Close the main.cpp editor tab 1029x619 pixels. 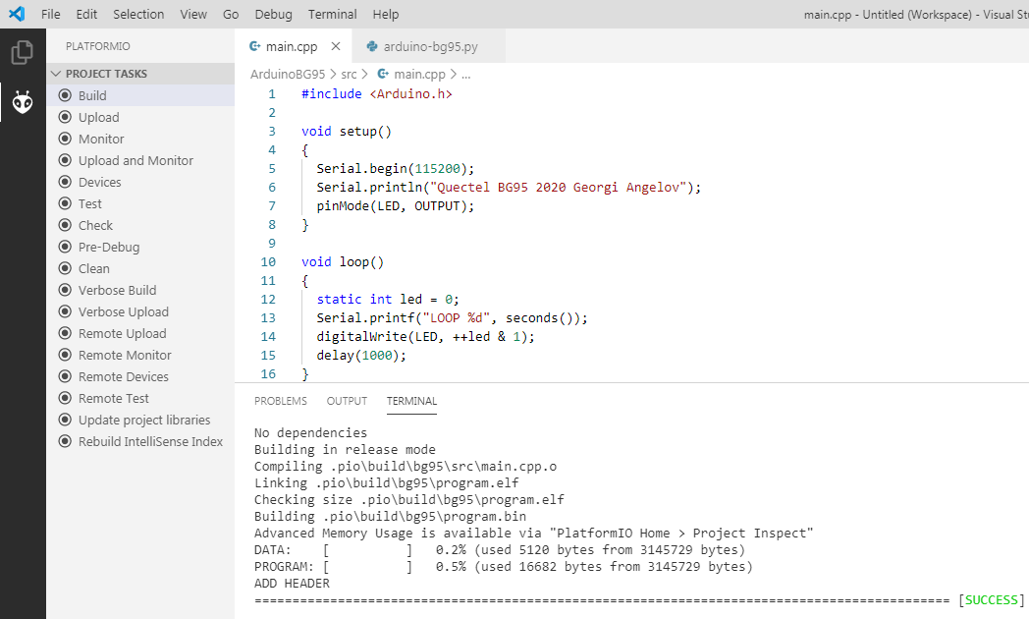tap(336, 46)
